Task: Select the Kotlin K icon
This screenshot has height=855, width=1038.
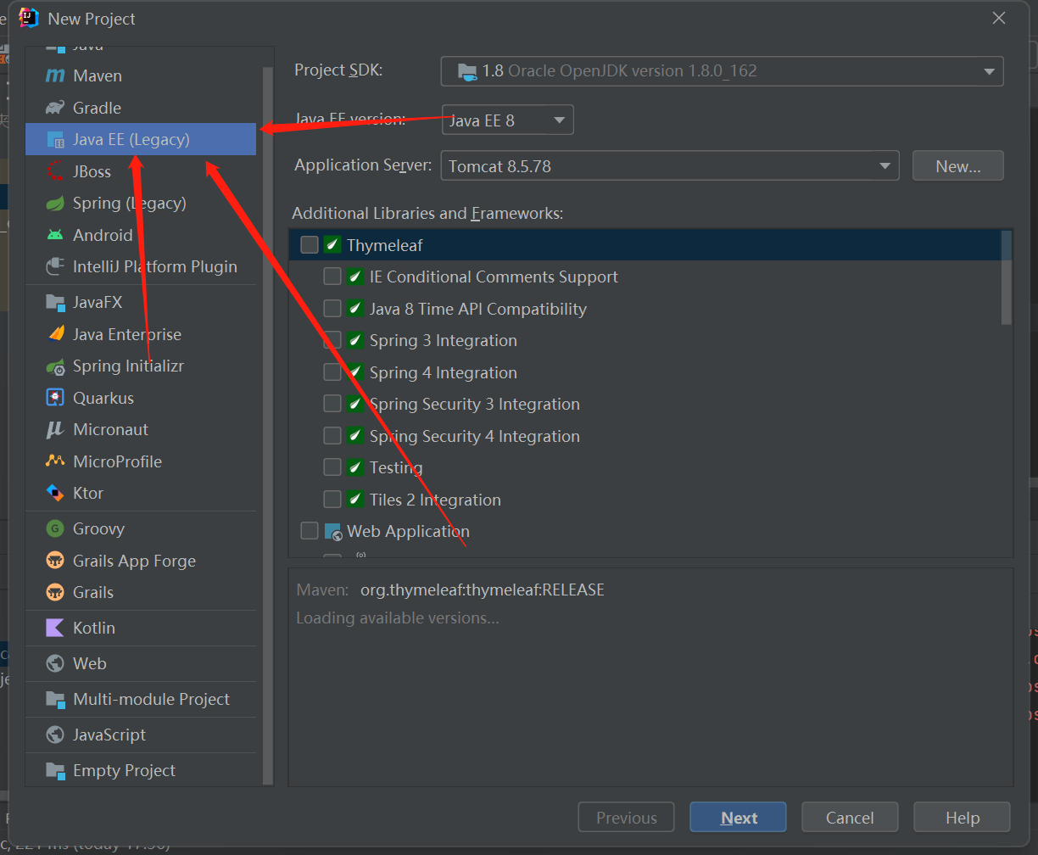Action: coord(55,629)
